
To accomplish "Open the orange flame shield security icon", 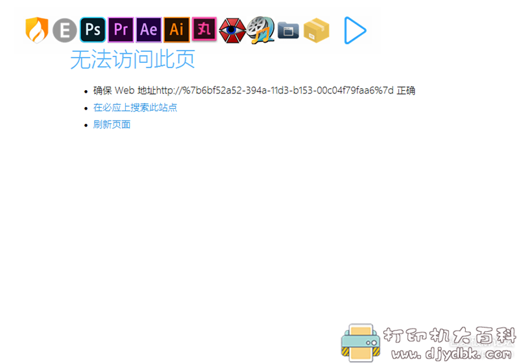I will tap(37, 30).
